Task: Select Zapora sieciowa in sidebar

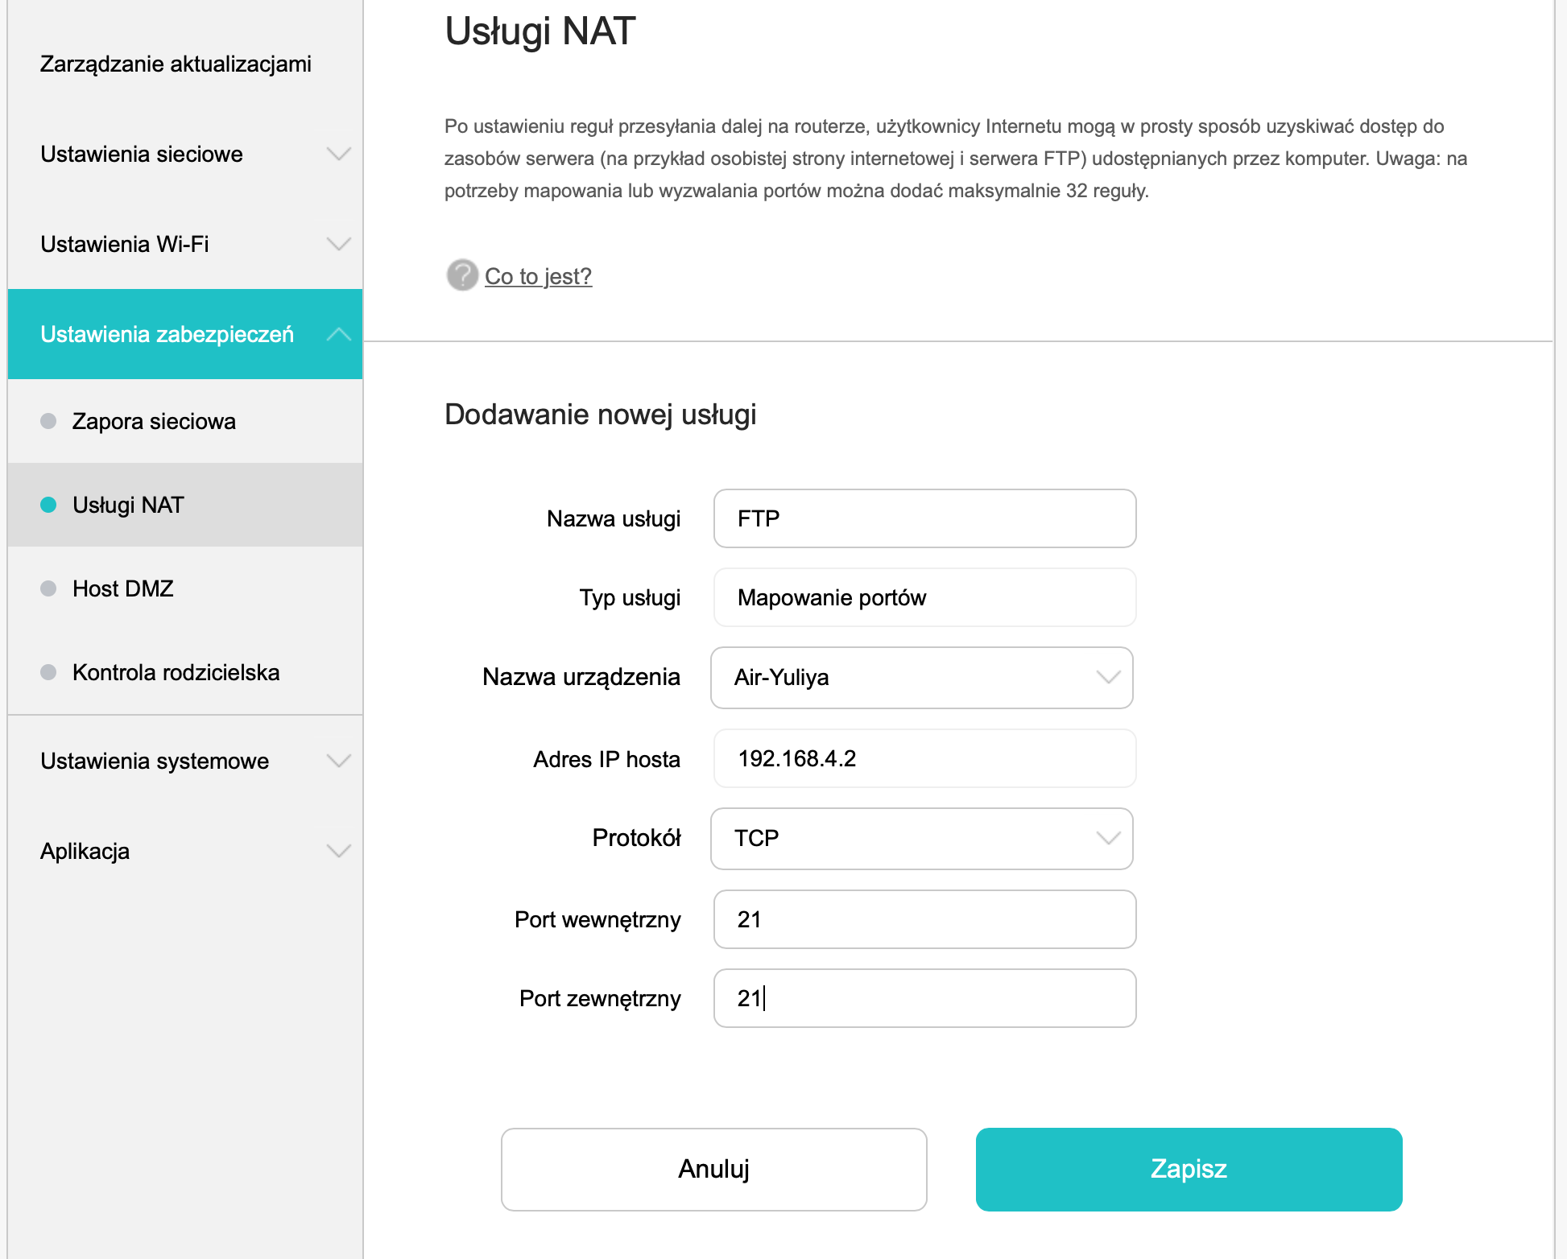Action: 154,421
